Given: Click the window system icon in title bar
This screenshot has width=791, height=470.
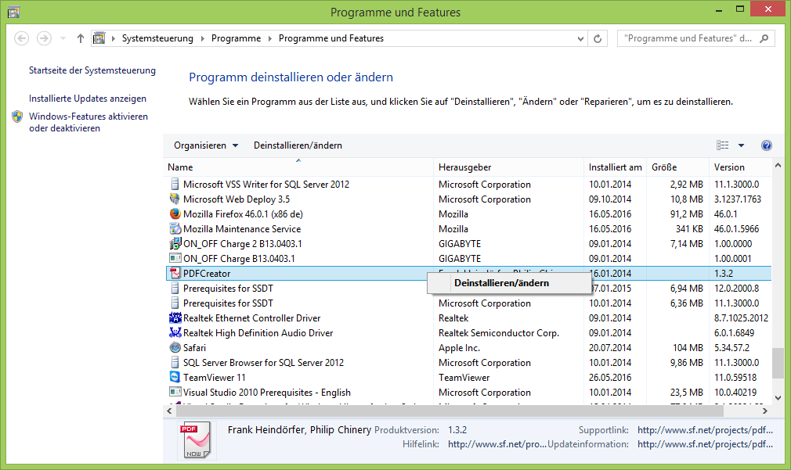Looking at the screenshot, I should 13,12.
